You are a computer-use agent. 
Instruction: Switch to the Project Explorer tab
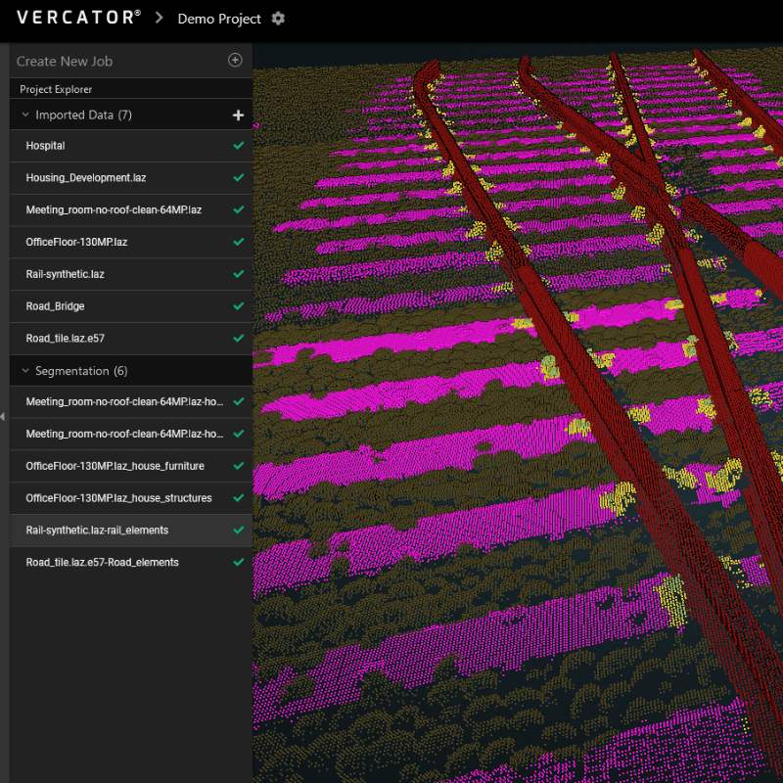[59, 88]
